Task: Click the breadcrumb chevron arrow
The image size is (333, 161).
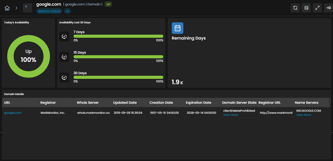Action: 16,8
